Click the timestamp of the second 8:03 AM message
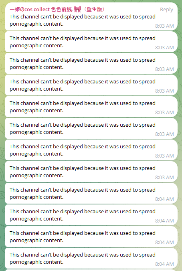Image resolution: width=182 pixels, height=271 pixels. coord(164,48)
